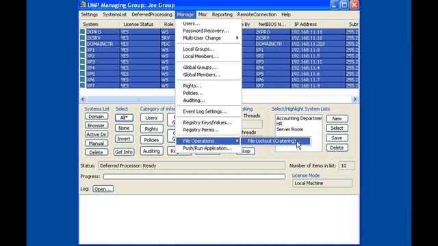Click the right arrow of horizontal scrollbar
The image size is (438, 246).
click(355, 99)
